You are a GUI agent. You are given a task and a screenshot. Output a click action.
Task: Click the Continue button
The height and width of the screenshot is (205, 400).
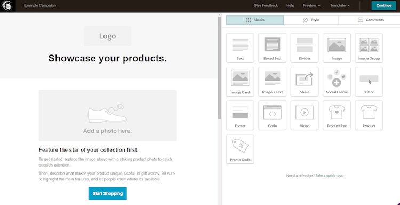pyautogui.click(x=383, y=6)
